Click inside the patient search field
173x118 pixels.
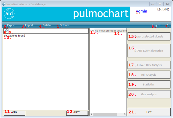(48, 31)
